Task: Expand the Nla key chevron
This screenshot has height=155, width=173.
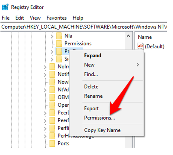Action: point(52,36)
